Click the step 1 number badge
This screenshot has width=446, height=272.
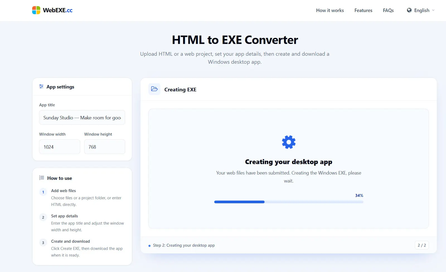click(x=43, y=192)
